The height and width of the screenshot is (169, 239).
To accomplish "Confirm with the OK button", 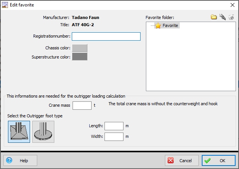I will pos(218,161).
